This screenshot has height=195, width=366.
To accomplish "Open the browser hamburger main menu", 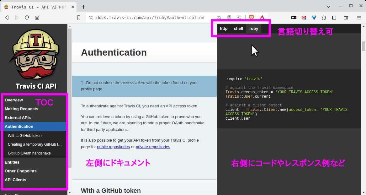I will tap(359, 18).
